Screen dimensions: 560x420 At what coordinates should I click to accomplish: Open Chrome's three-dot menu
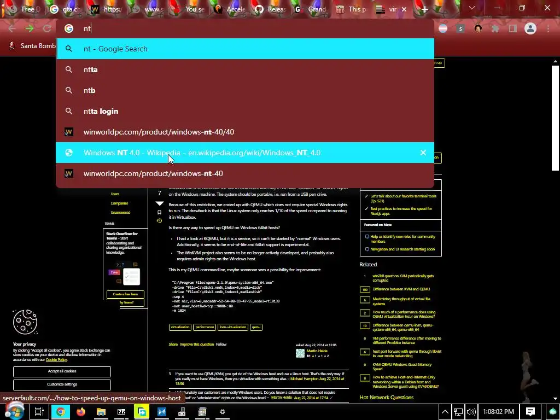(548, 28)
